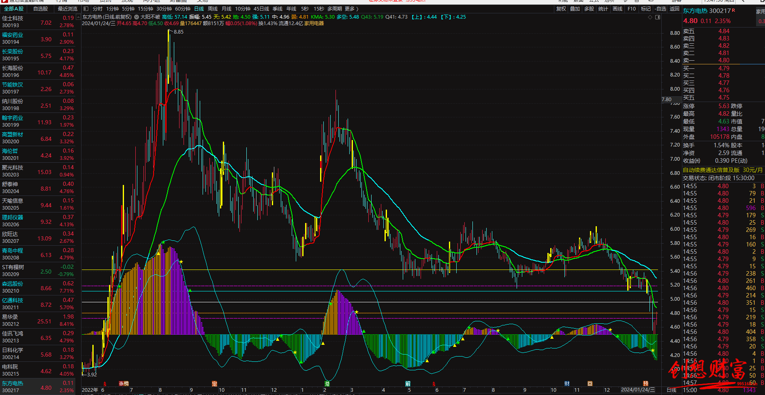Select the 日线 daily chart tab
The width and height of the screenshot is (765, 395).
coord(199,8)
